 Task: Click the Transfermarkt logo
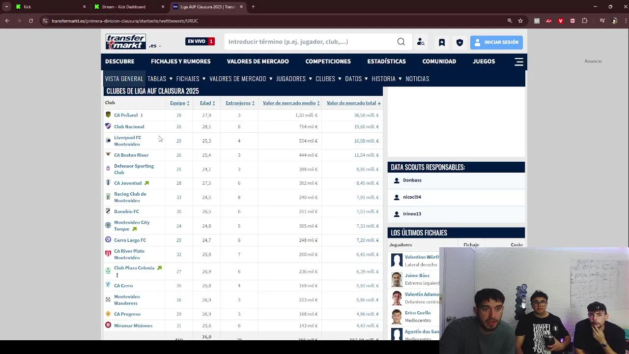pos(126,42)
